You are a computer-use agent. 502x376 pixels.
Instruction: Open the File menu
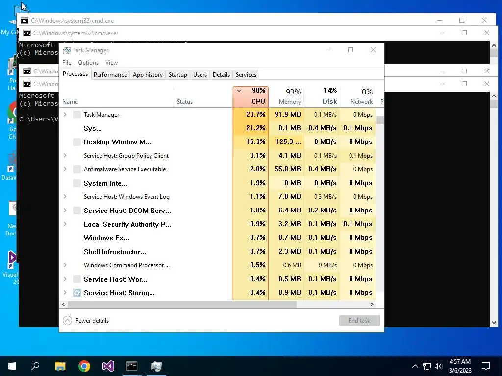pos(67,63)
